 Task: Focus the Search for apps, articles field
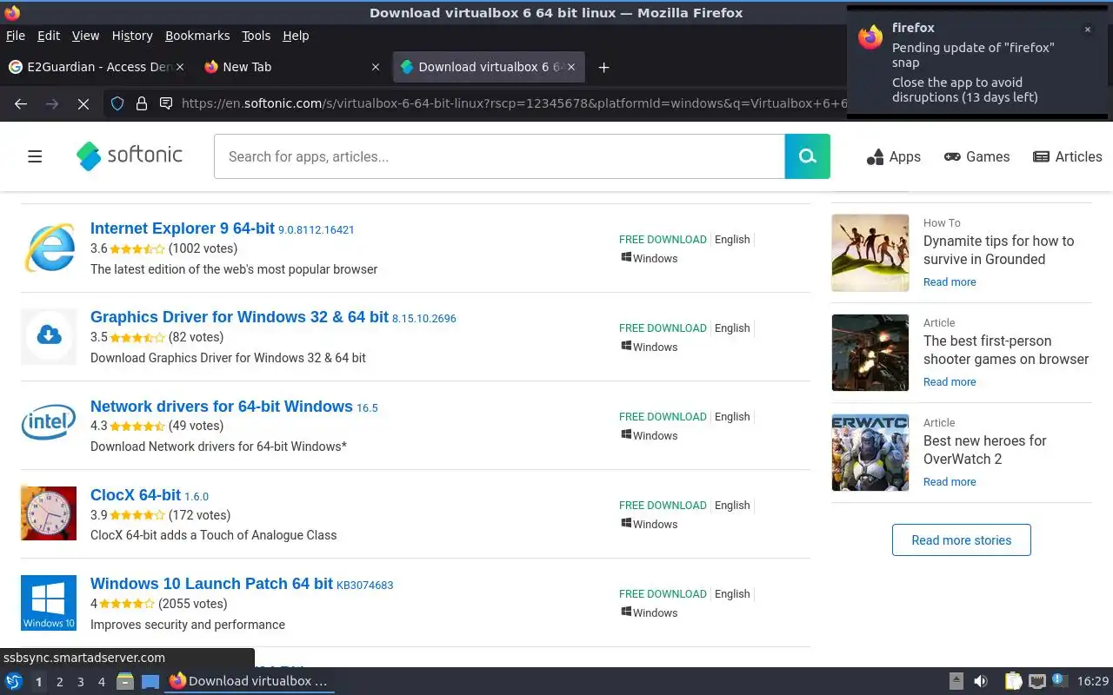[499, 156]
